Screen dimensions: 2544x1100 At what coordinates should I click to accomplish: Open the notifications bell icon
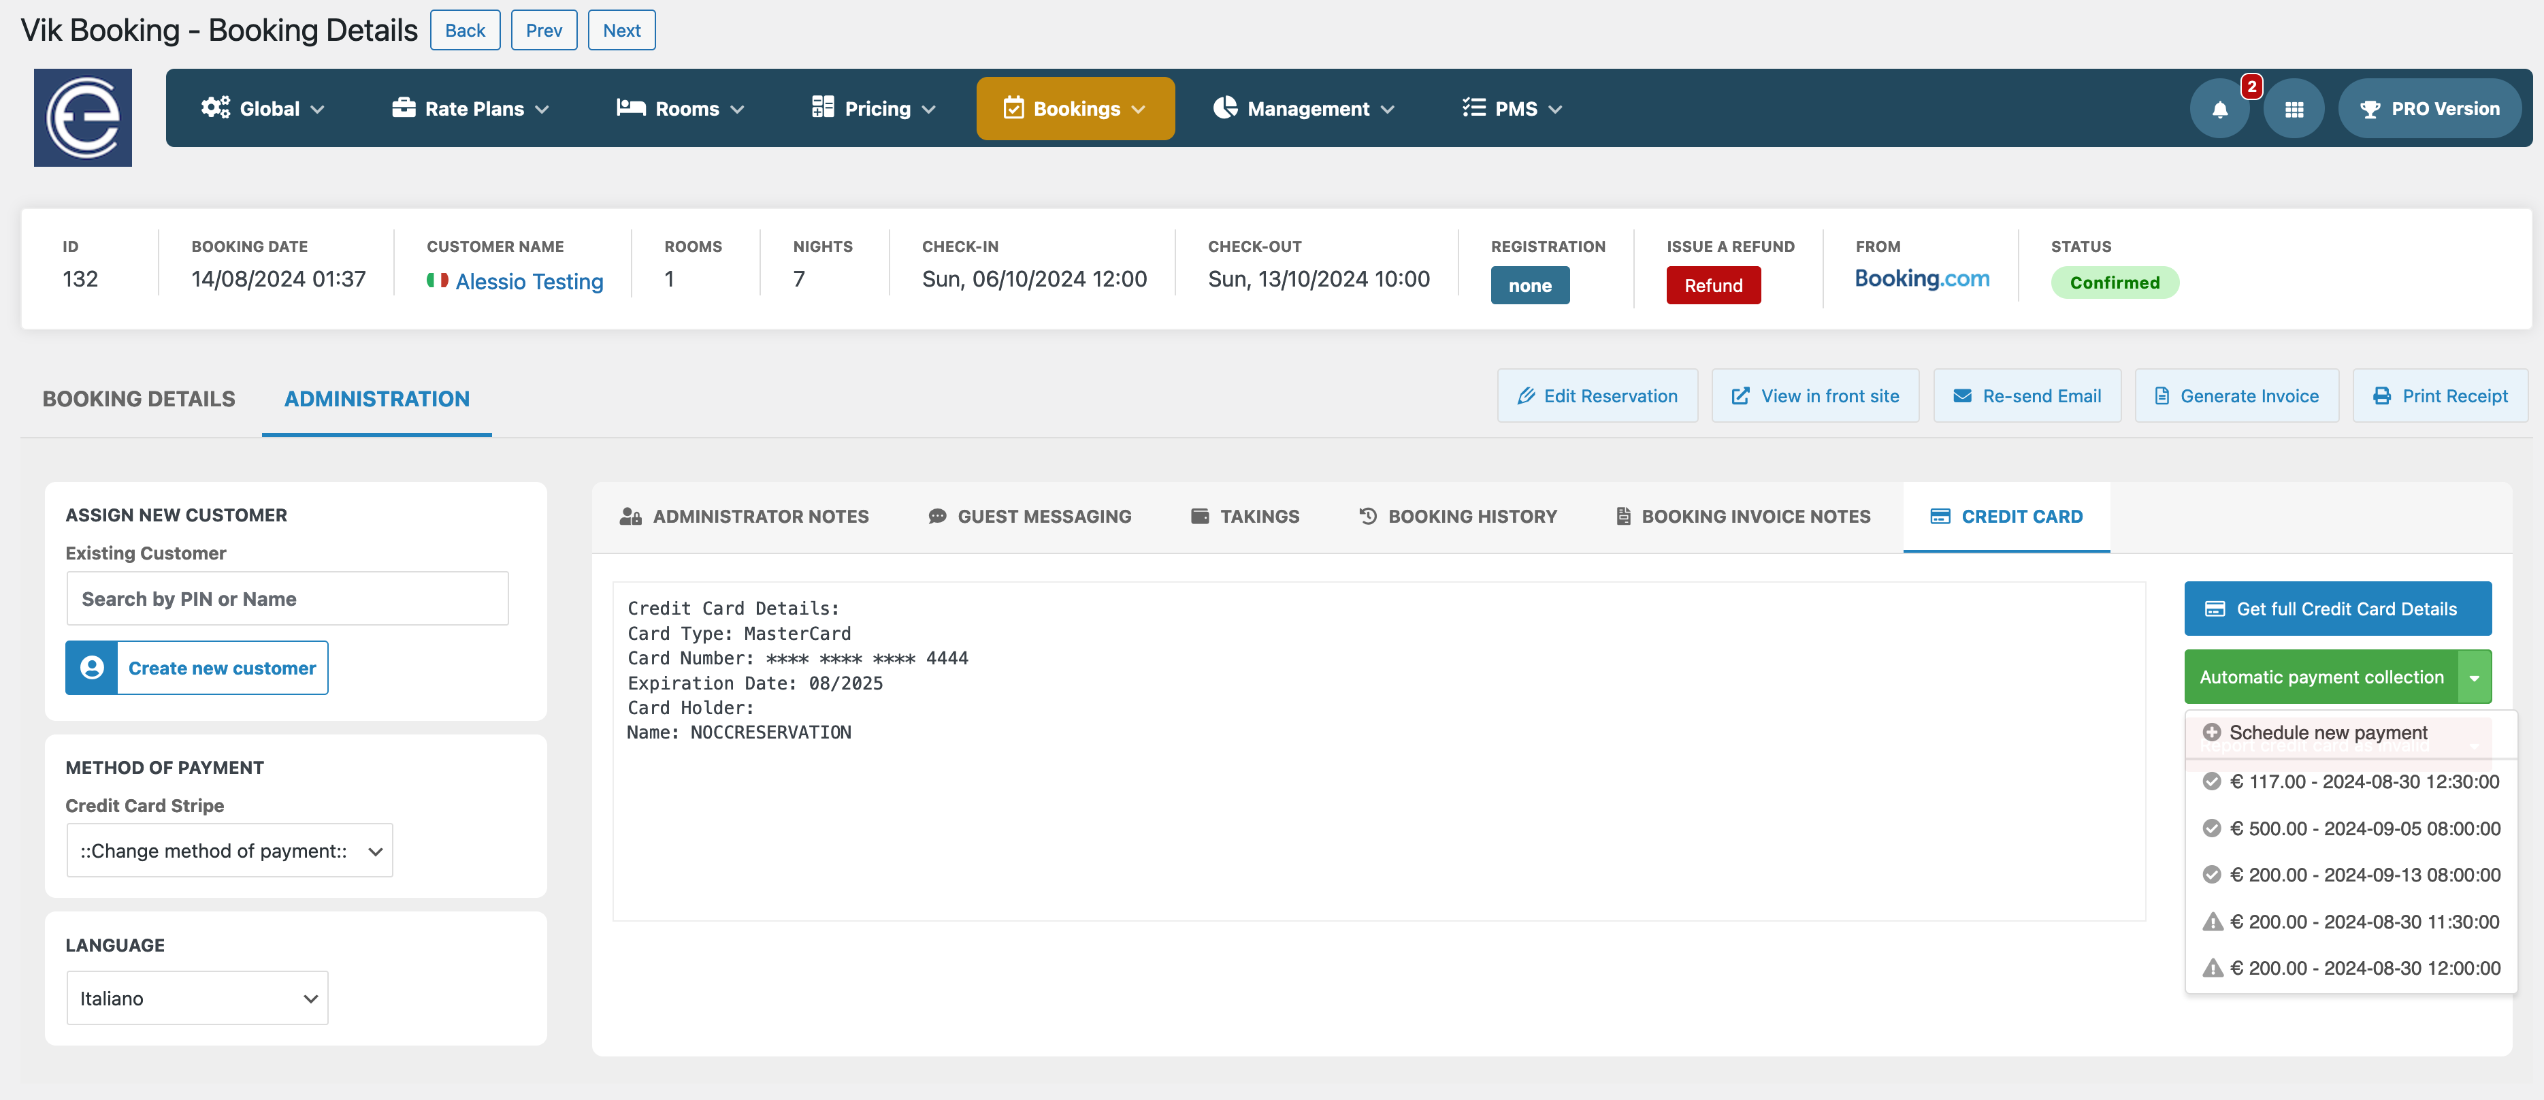click(2219, 109)
